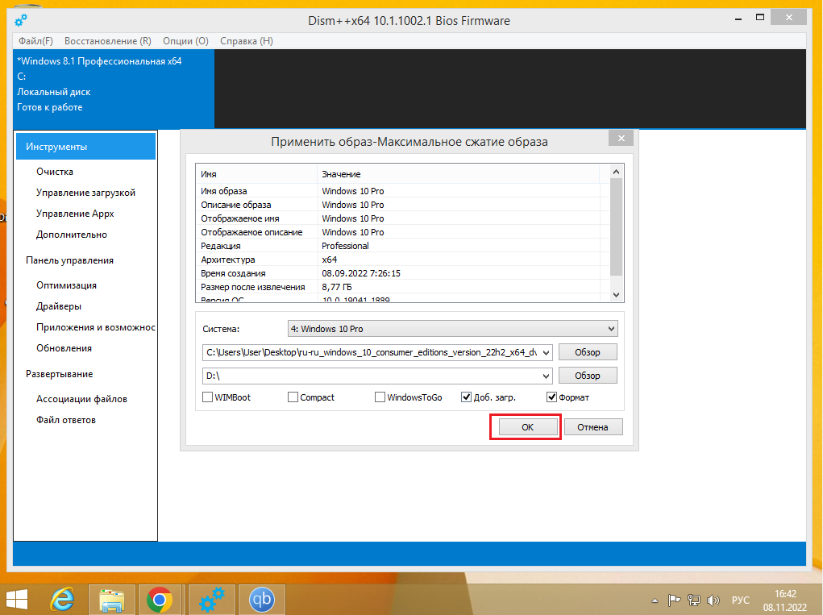Open Action Center flag icon
823x615 pixels.
tap(674, 600)
